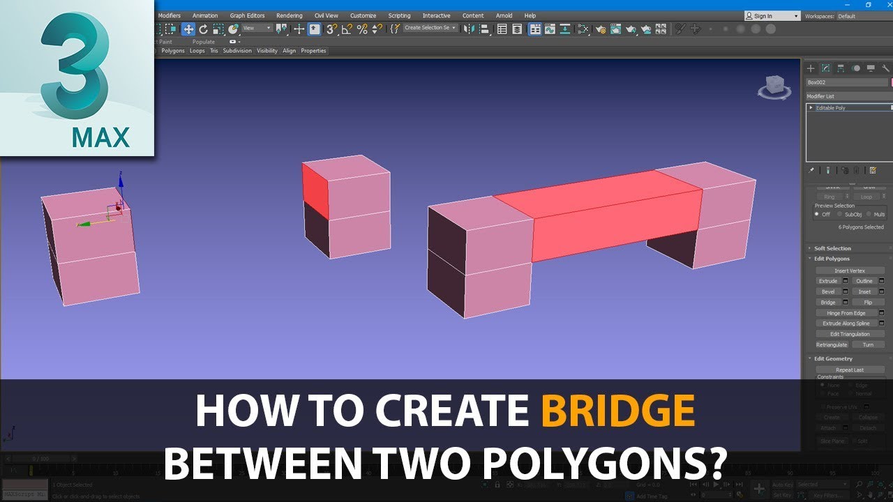Open the Graph Editors menu
The height and width of the screenshot is (502, 893).
[248, 15]
